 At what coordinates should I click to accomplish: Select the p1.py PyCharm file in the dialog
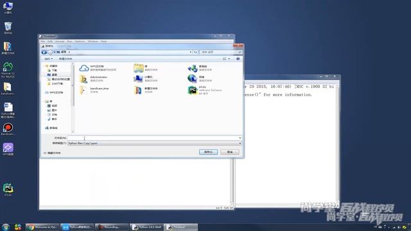[x=205, y=90]
